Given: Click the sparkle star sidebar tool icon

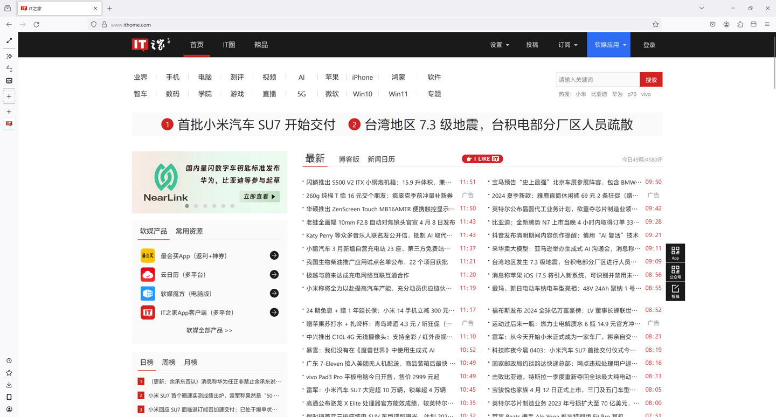Looking at the screenshot, I should click(9, 56).
